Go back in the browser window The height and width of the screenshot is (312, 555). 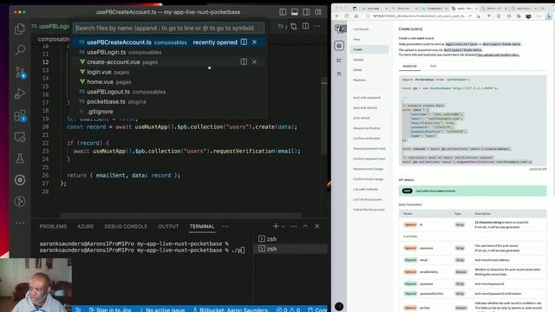coord(337,16)
